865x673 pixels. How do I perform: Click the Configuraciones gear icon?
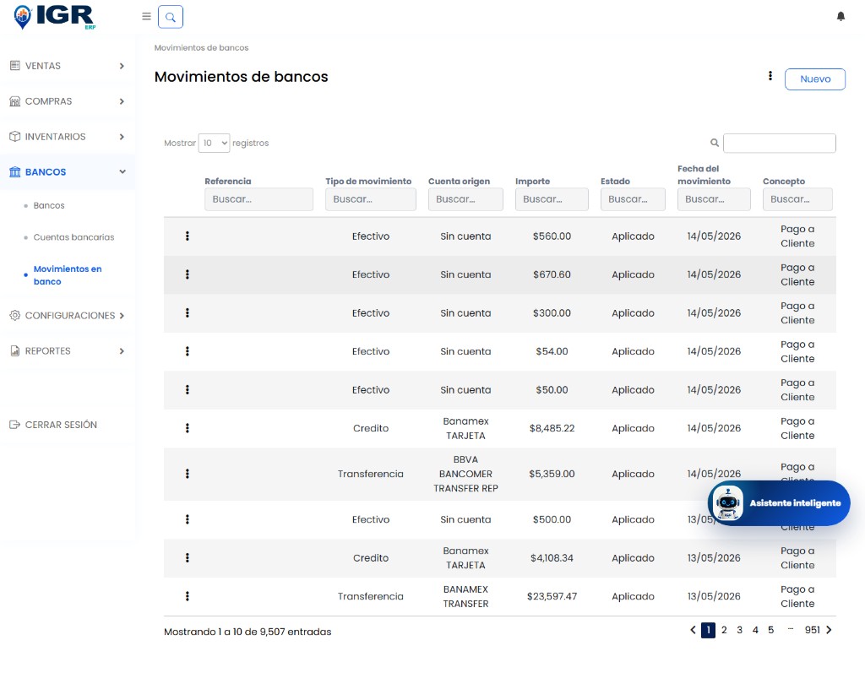coord(15,316)
